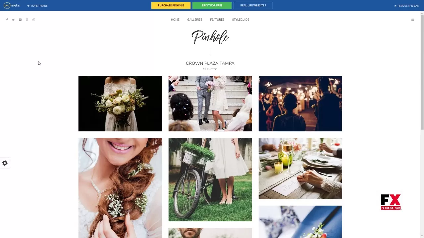Click the Pinhole site logo
Viewport: 424px width, 238px height.
pos(210,37)
